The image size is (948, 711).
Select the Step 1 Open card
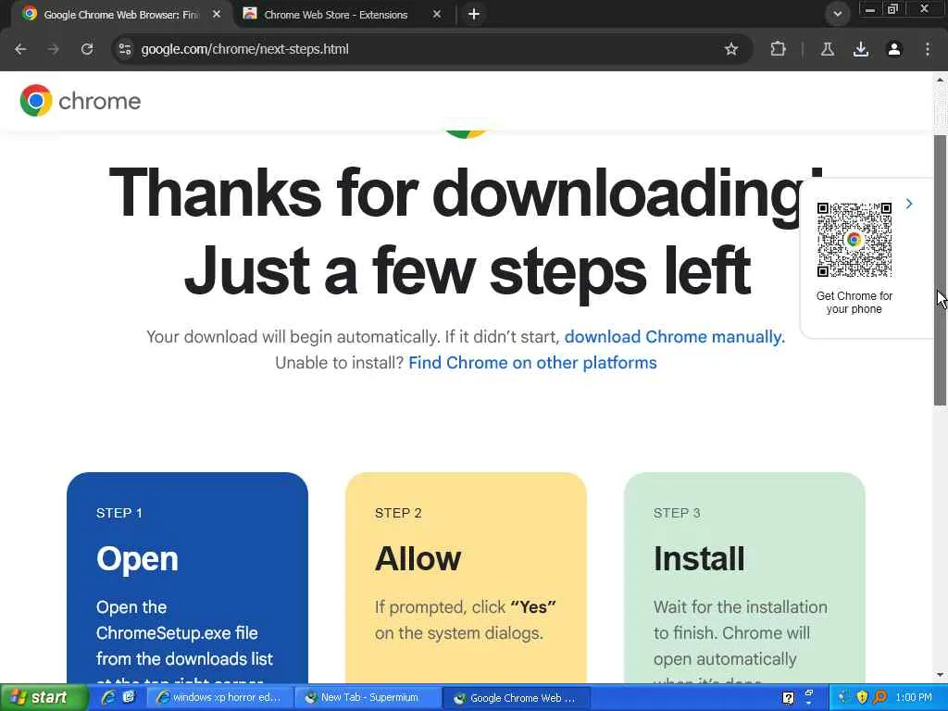(x=187, y=578)
